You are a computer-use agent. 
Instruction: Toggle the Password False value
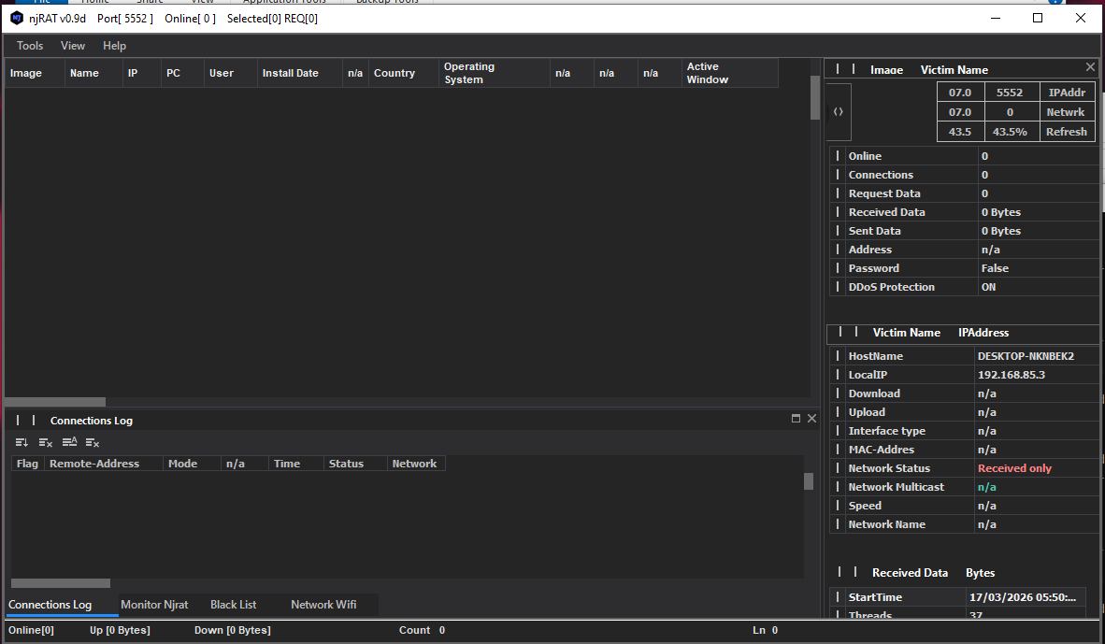pos(995,268)
